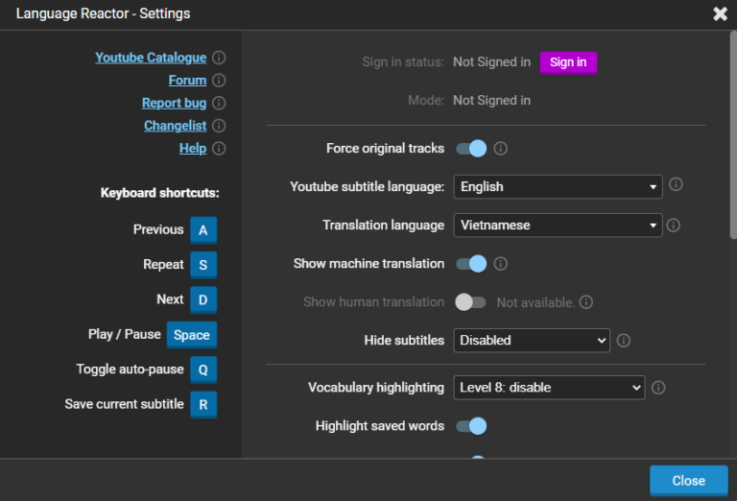Viewport: 737px width, 501px height.
Task: Open the Hide subtitles dropdown
Action: point(532,340)
